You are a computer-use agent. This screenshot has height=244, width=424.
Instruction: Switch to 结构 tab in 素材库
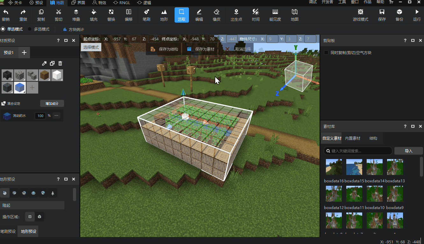373,138
